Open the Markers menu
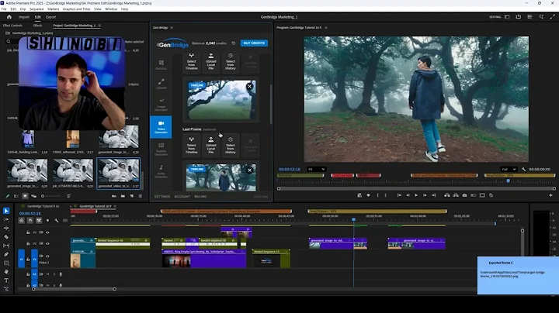Image resolution: width=559 pixels, height=313 pixels. tap(54, 9)
